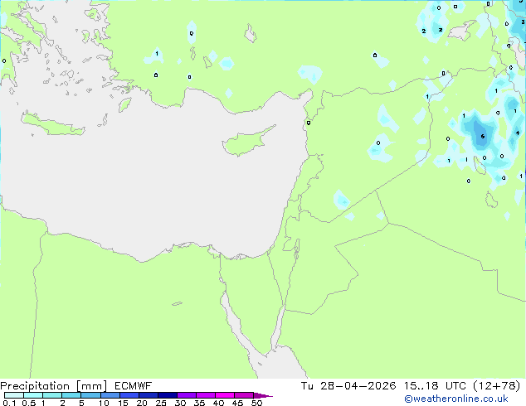Click the 5–10 mm legend color box
The image size is (526, 406).
pyautogui.click(x=90, y=395)
